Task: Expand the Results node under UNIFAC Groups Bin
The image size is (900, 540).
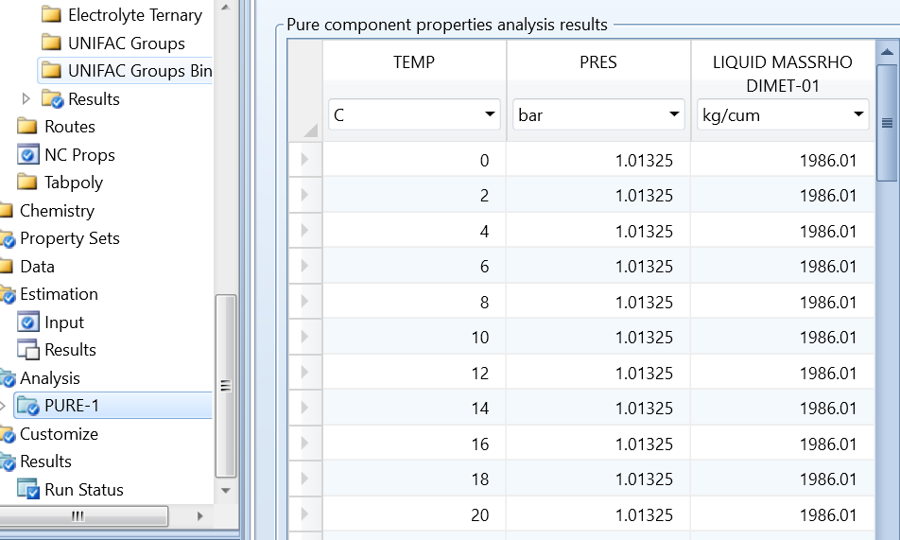Action: click(26, 98)
